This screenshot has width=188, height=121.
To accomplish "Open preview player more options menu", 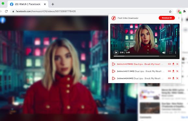I will (x=176, y=53).
